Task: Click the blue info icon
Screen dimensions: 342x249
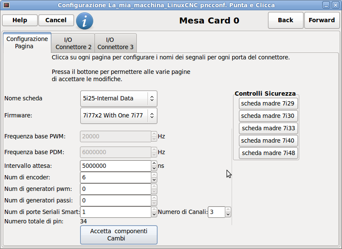Action: [85, 21]
